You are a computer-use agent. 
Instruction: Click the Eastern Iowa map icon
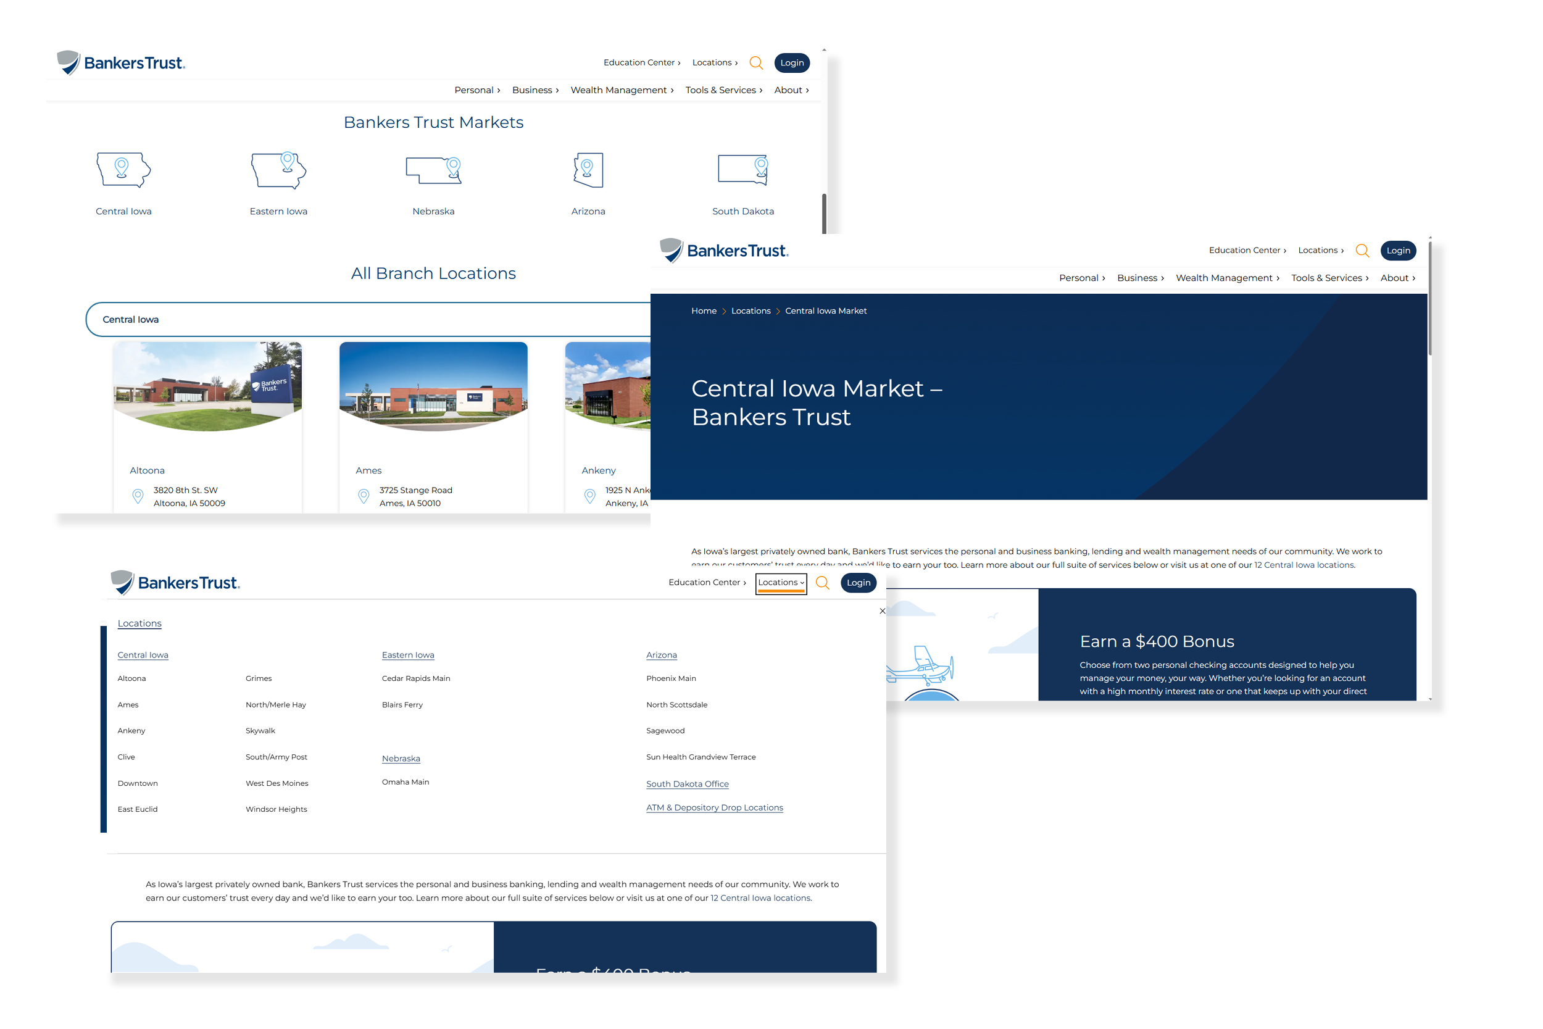[279, 170]
